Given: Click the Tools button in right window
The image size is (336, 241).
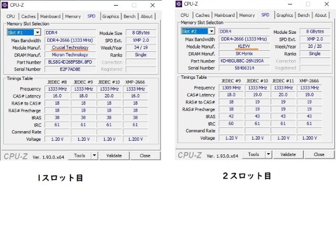Looking at the screenshot, I should 254,154.
